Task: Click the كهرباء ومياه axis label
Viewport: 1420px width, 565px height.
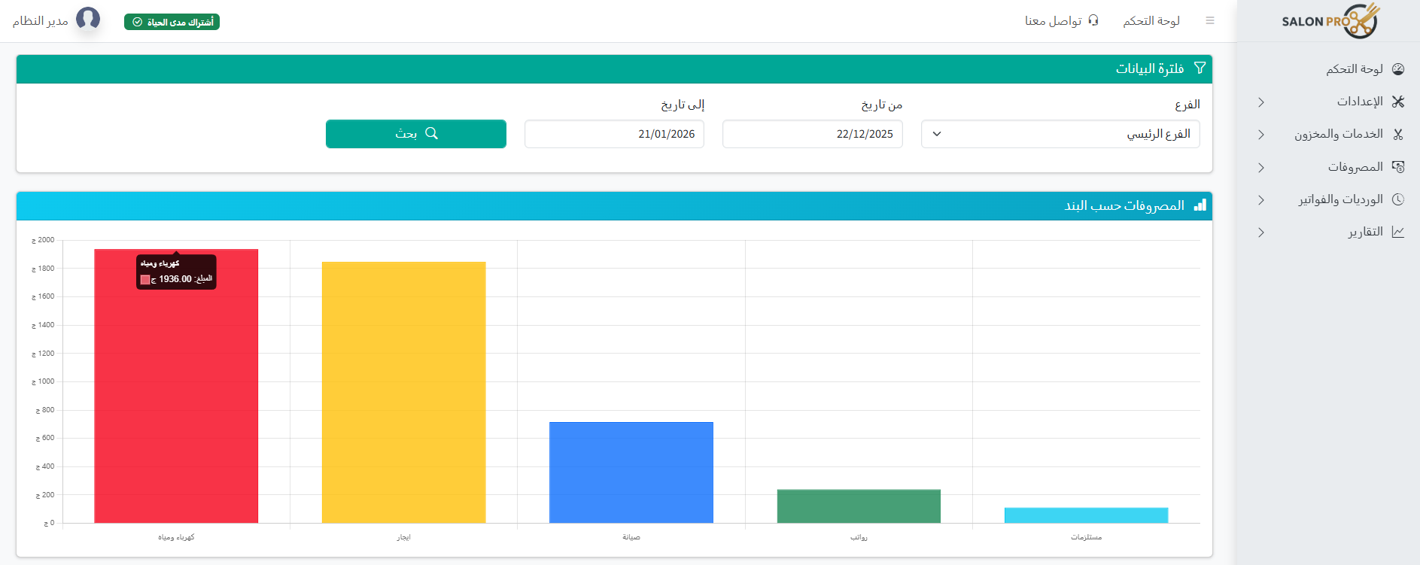Action: (176, 537)
